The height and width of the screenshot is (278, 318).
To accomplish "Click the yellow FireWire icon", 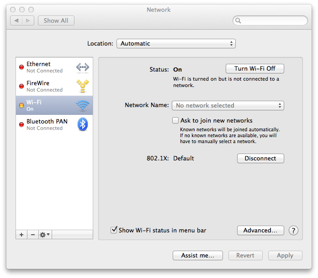I will pos(83,86).
